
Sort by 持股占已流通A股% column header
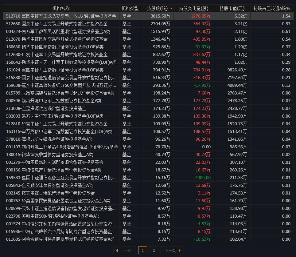coord(272,8)
